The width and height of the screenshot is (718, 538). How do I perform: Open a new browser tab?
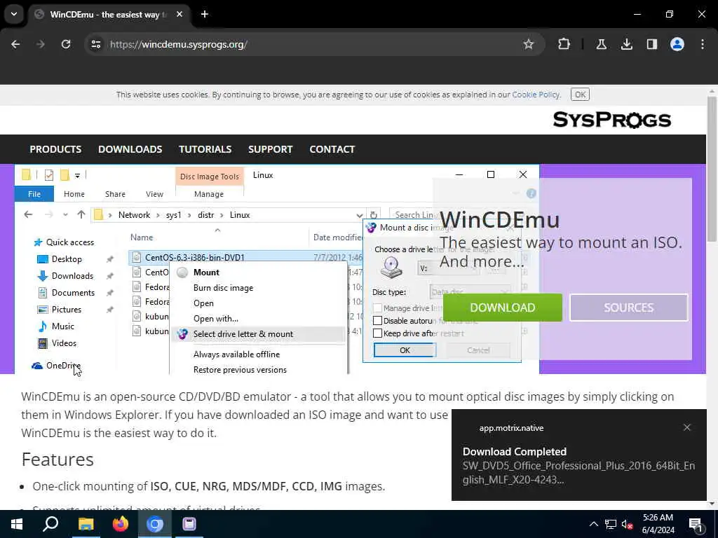click(205, 14)
